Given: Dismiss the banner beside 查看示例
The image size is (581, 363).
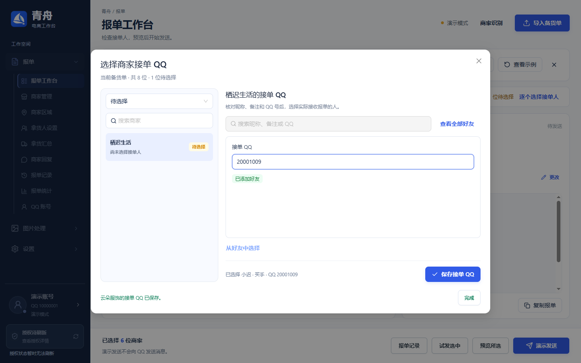Looking at the screenshot, I should point(554,65).
